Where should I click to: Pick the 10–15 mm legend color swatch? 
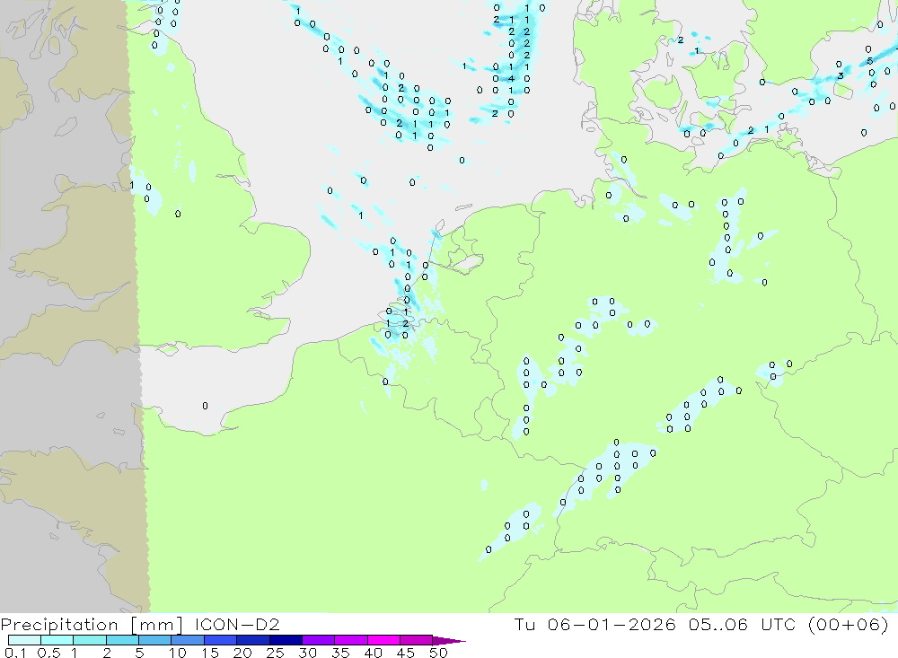(188, 640)
